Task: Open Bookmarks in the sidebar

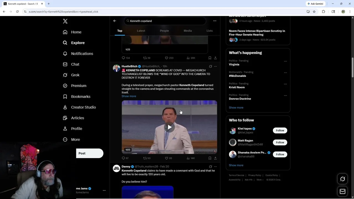Action: tap(77, 96)
